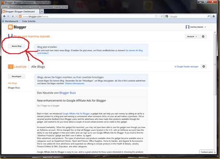Open the Lesezeichen menu
The height and width of the screenshot is (159, 220).
coord(47,7)
